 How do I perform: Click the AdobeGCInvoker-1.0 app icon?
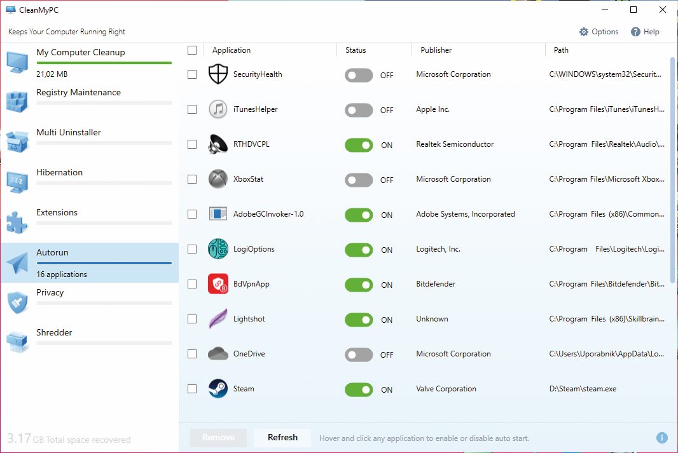pos(218,213)
